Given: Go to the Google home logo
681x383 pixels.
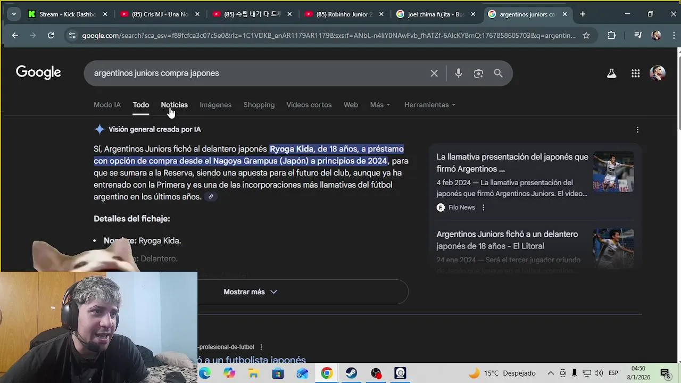Looking at the screenshot, I should [x=38, y=73].
